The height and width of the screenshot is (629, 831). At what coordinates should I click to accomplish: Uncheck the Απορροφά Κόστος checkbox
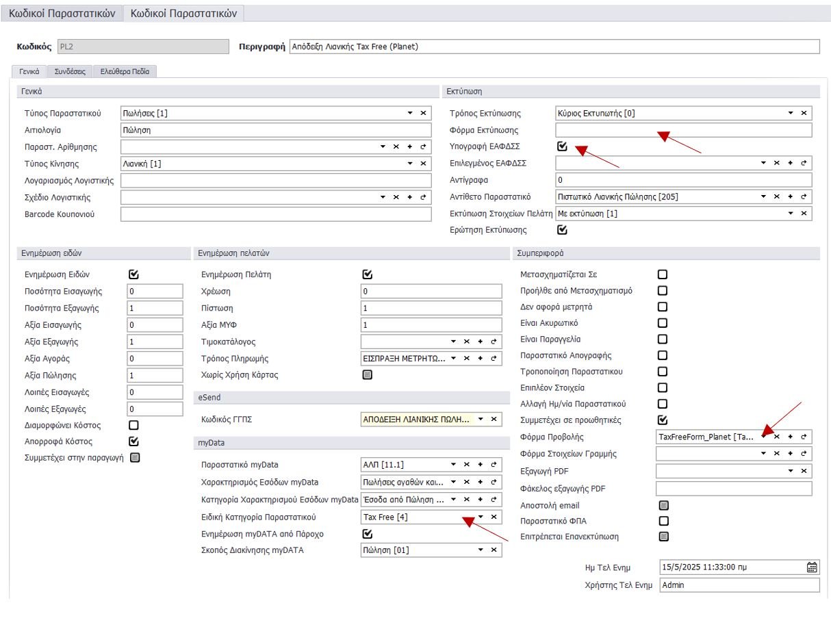[x=134, y=441]
